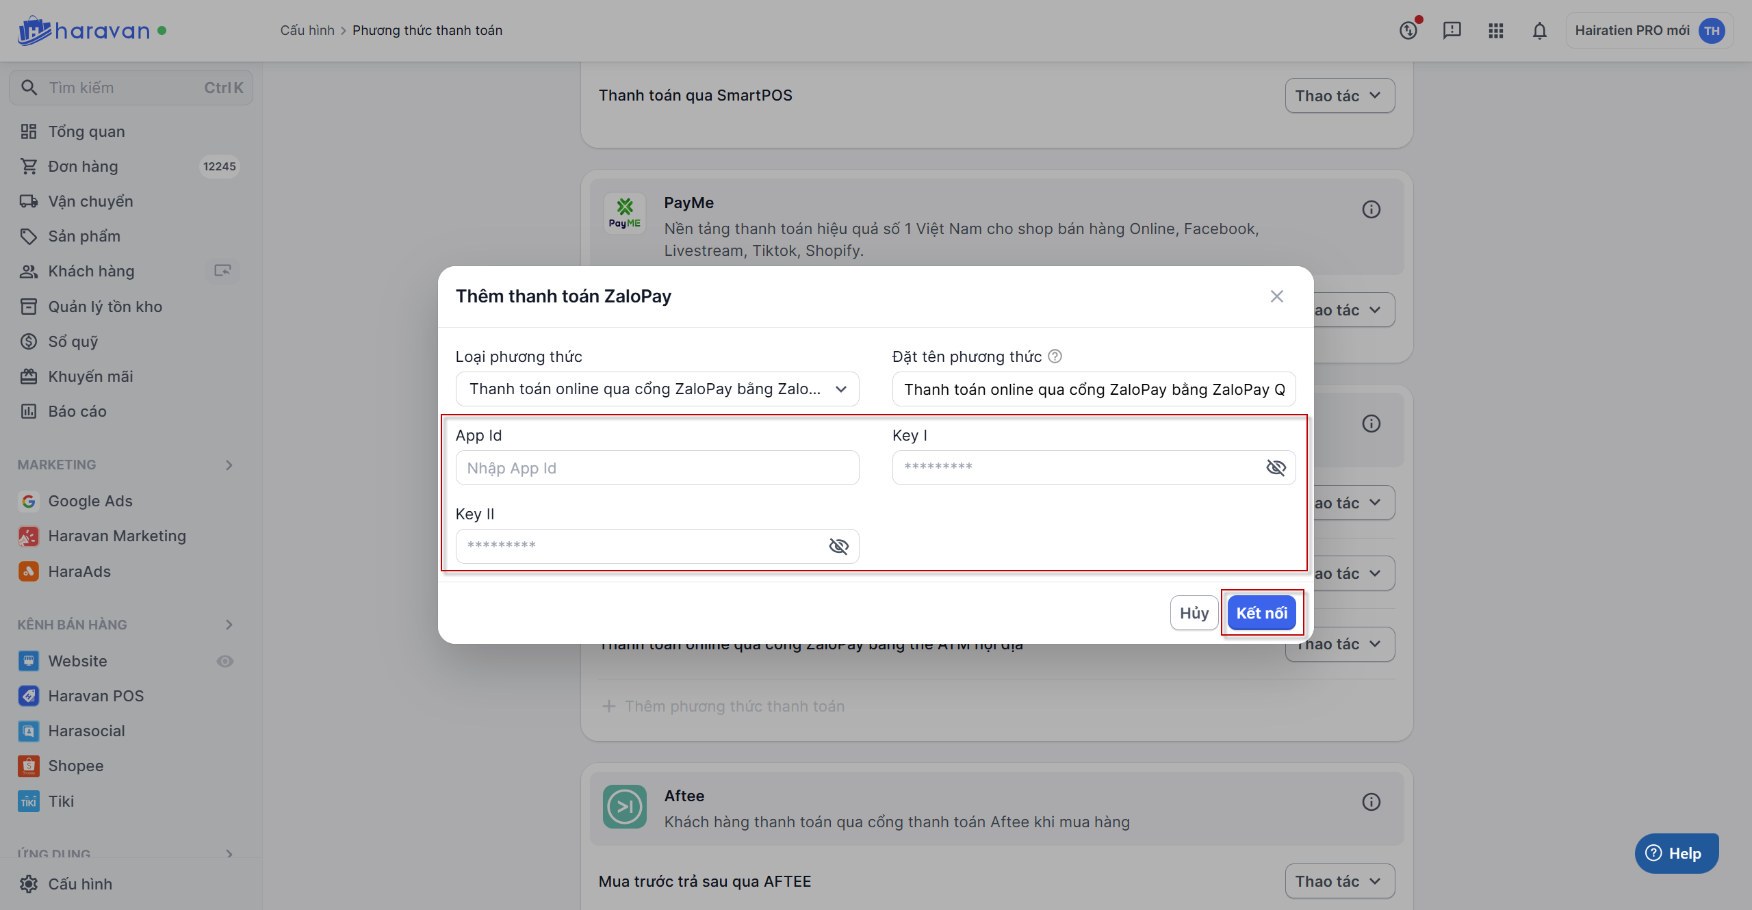The image size is (1752, 910).
Task: Go to Sản phẩm menu item
Action: pyautogui.click(x=84, y=237)
